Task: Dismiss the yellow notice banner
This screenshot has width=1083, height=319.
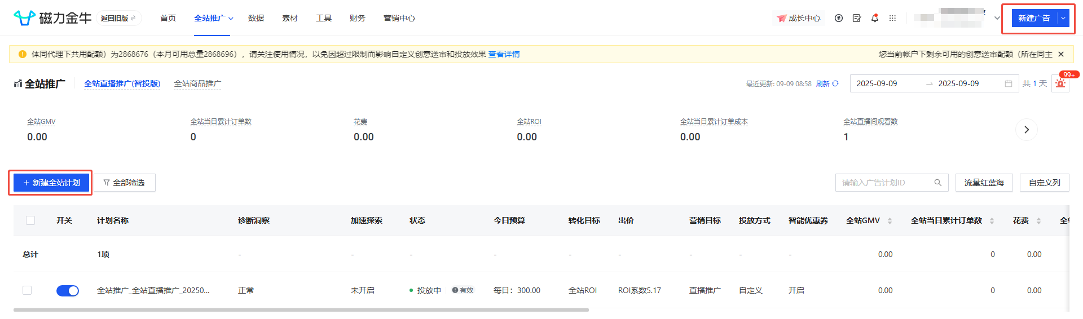Action: pyautogui.click(x=1061, y=54)
